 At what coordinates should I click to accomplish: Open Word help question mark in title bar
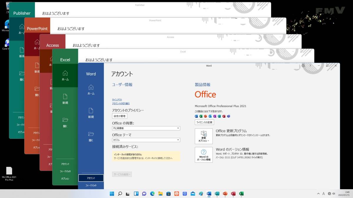pyautogui.click(x=310, y=66)
